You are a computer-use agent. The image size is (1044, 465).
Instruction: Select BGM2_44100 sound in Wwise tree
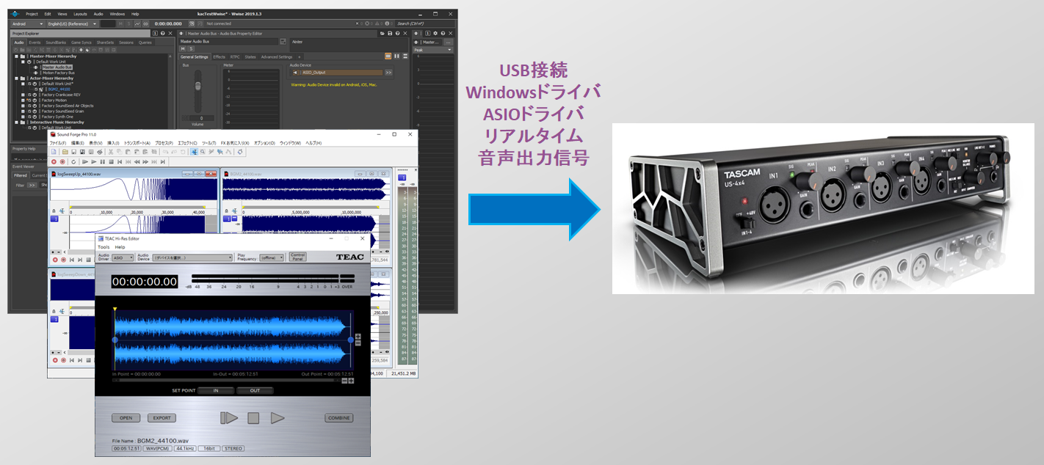point(59,89)
